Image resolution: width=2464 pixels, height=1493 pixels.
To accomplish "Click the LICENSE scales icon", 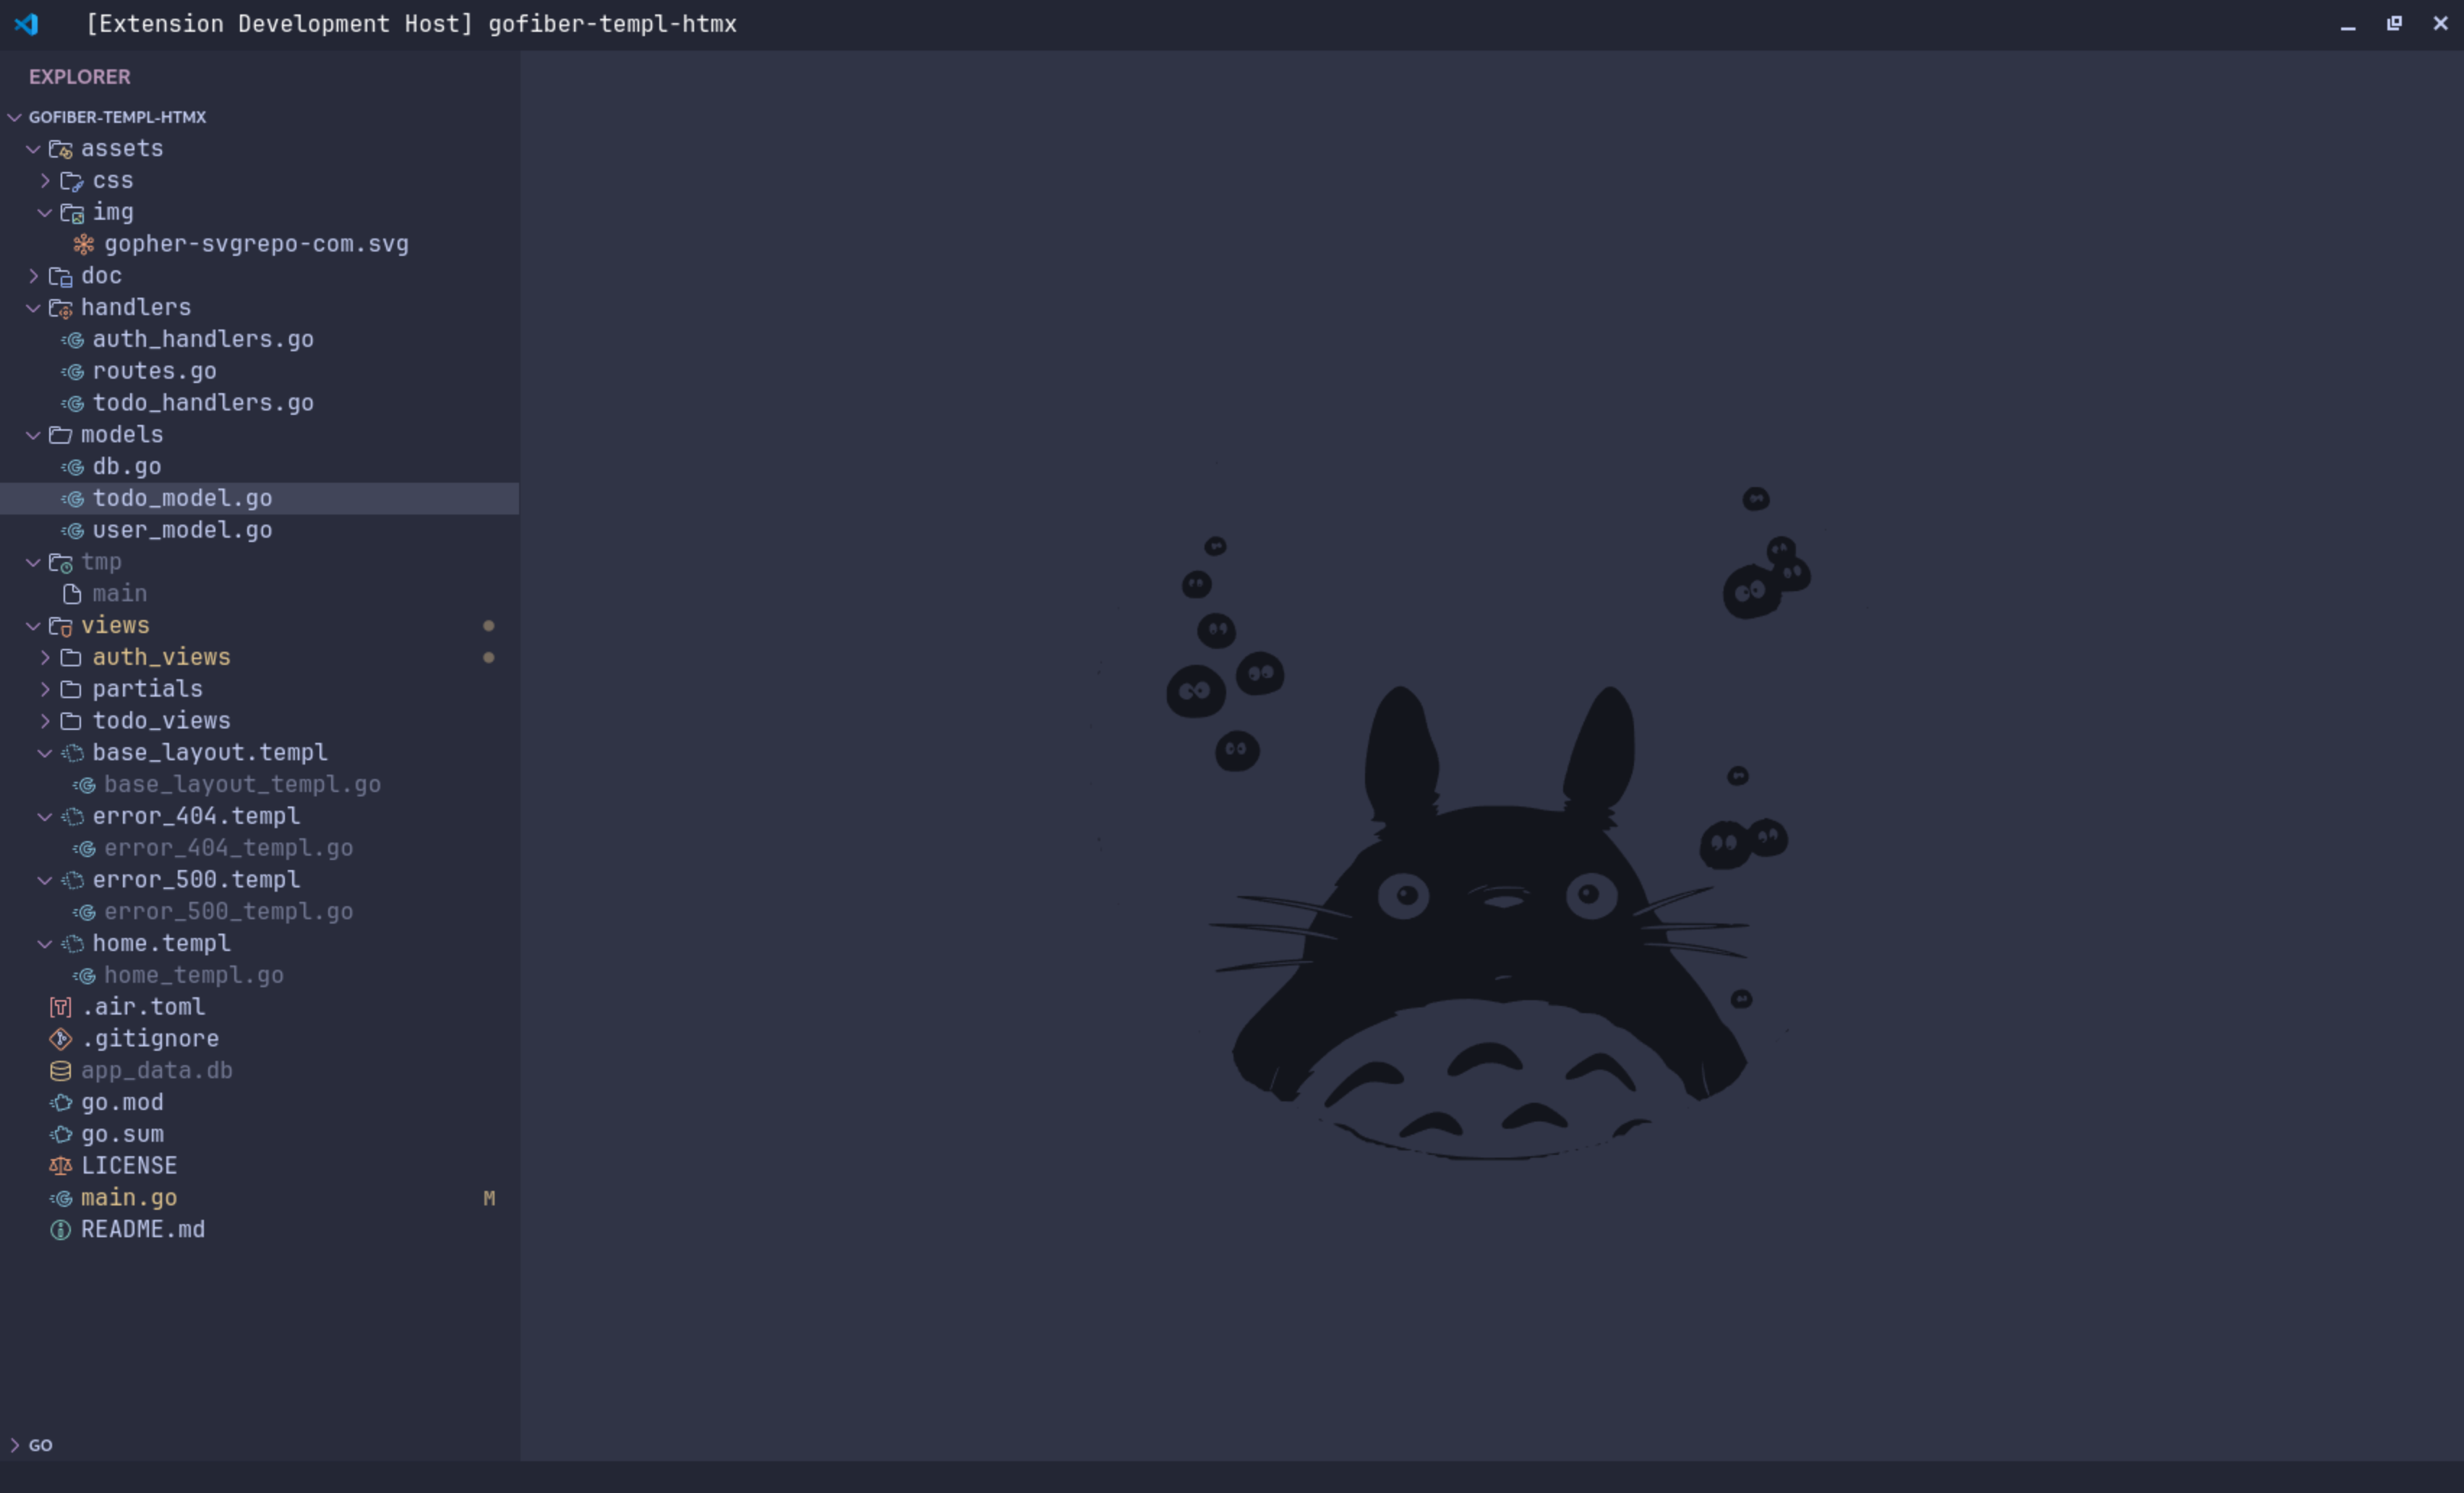I will click(x=61, y=1166).
